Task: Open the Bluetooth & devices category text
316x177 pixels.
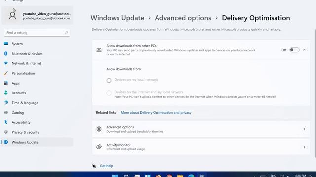Action: point(27,54)
